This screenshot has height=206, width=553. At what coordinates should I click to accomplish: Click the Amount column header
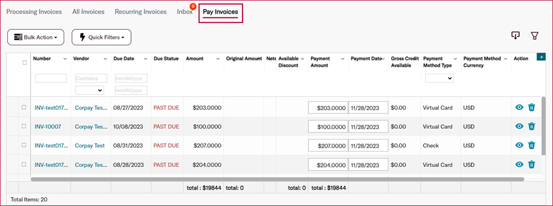coord(195,58)
